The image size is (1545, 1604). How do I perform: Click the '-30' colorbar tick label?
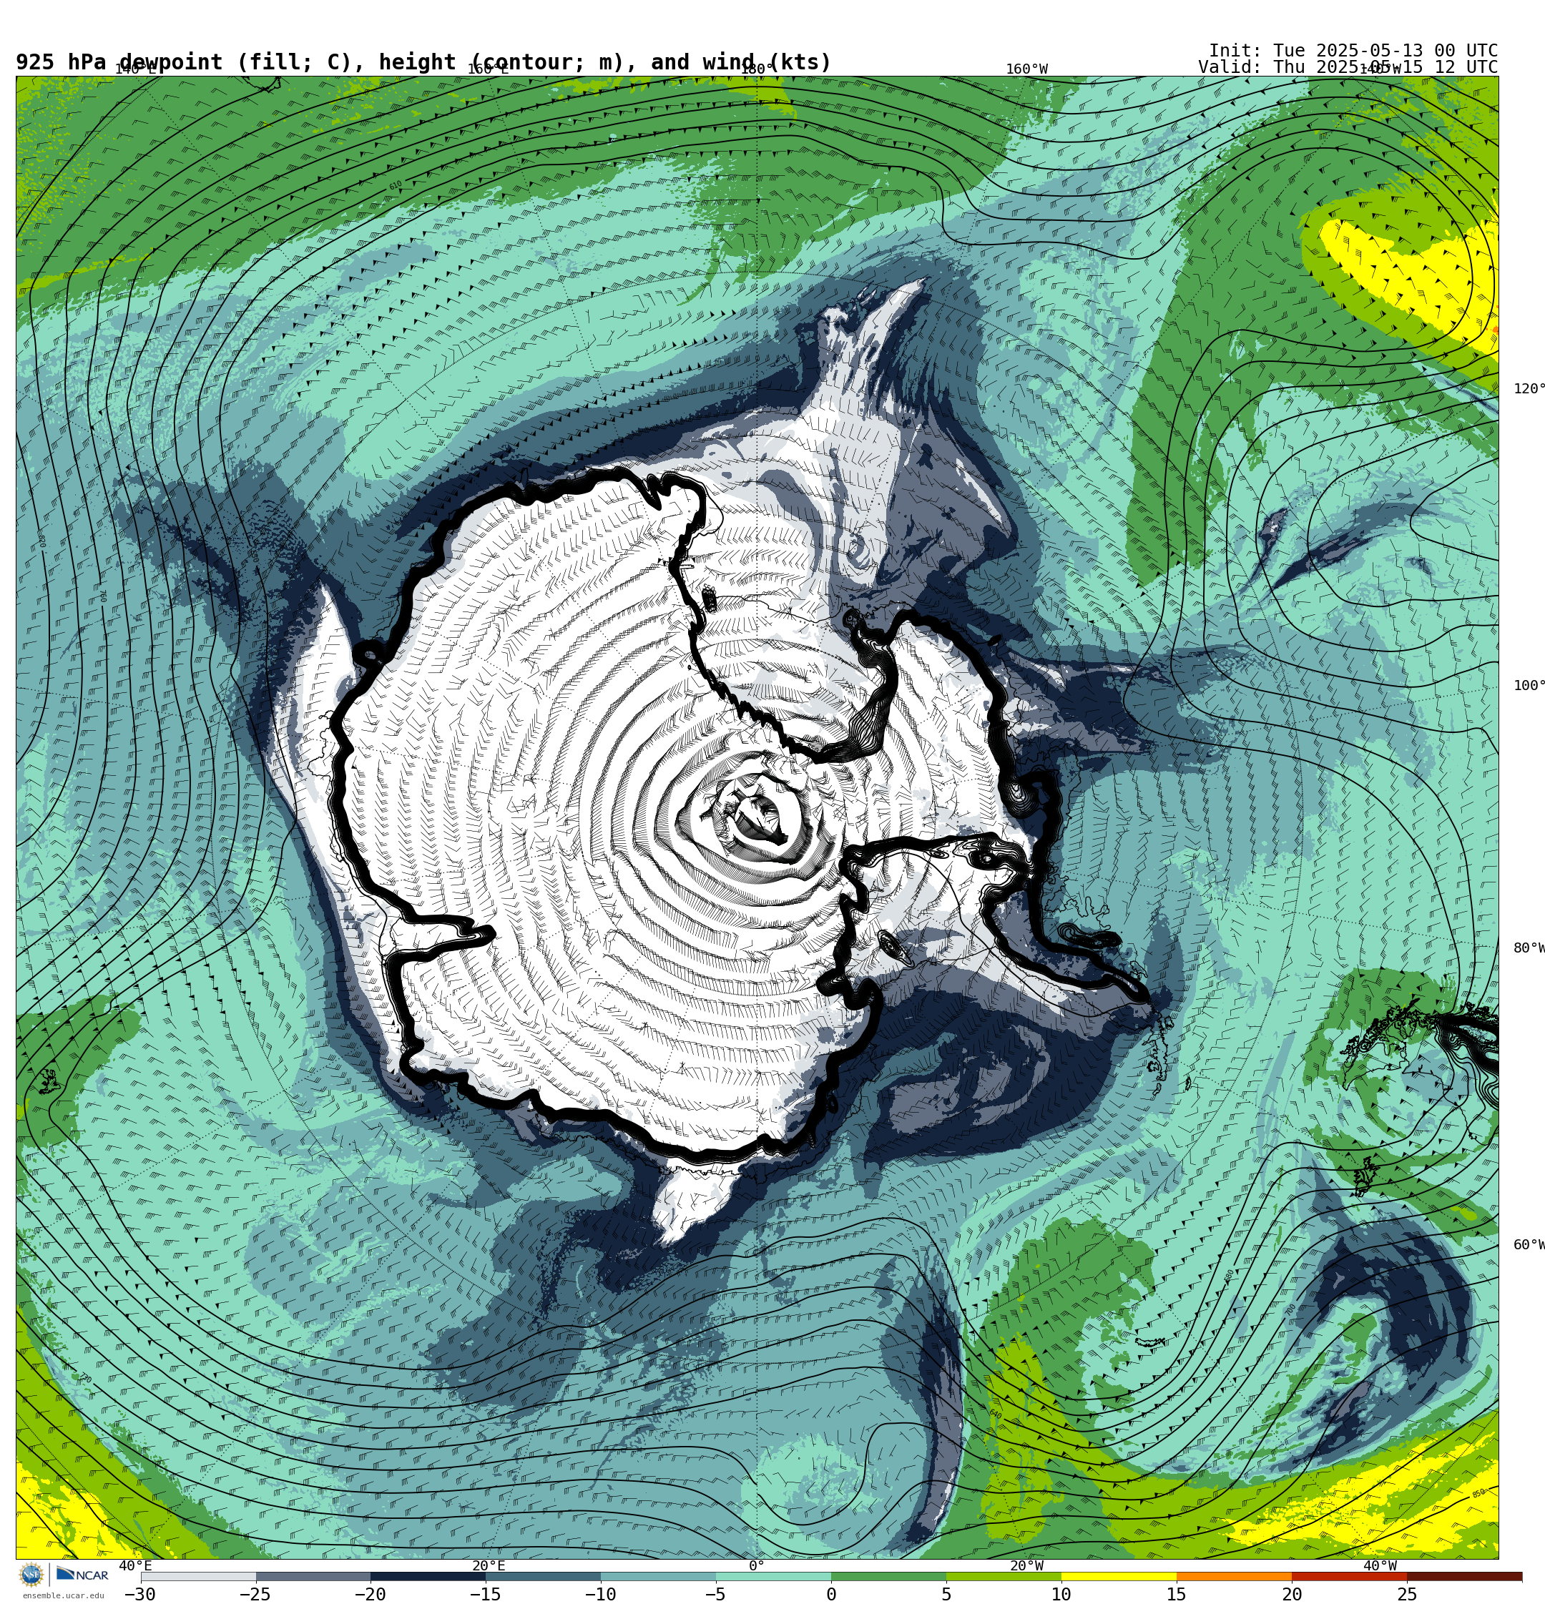[x=140, y=1594]
